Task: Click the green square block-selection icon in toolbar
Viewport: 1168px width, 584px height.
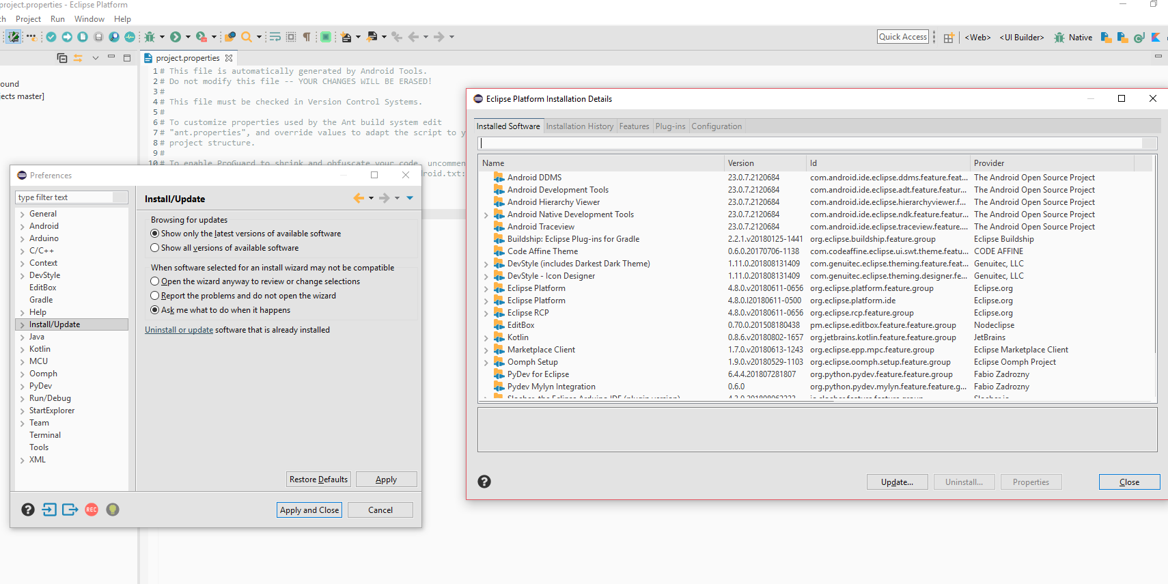Action: (x=326, y=37)
